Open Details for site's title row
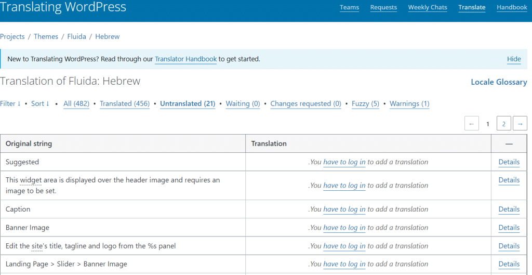The image size is (532, 275). coord(509,246)
